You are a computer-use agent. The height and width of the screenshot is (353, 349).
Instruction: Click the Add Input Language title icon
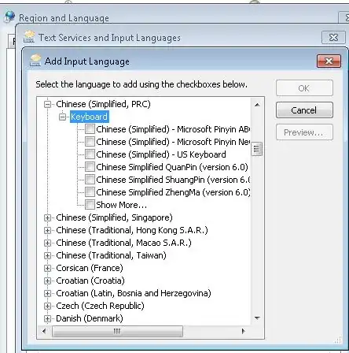coord(35,61)
